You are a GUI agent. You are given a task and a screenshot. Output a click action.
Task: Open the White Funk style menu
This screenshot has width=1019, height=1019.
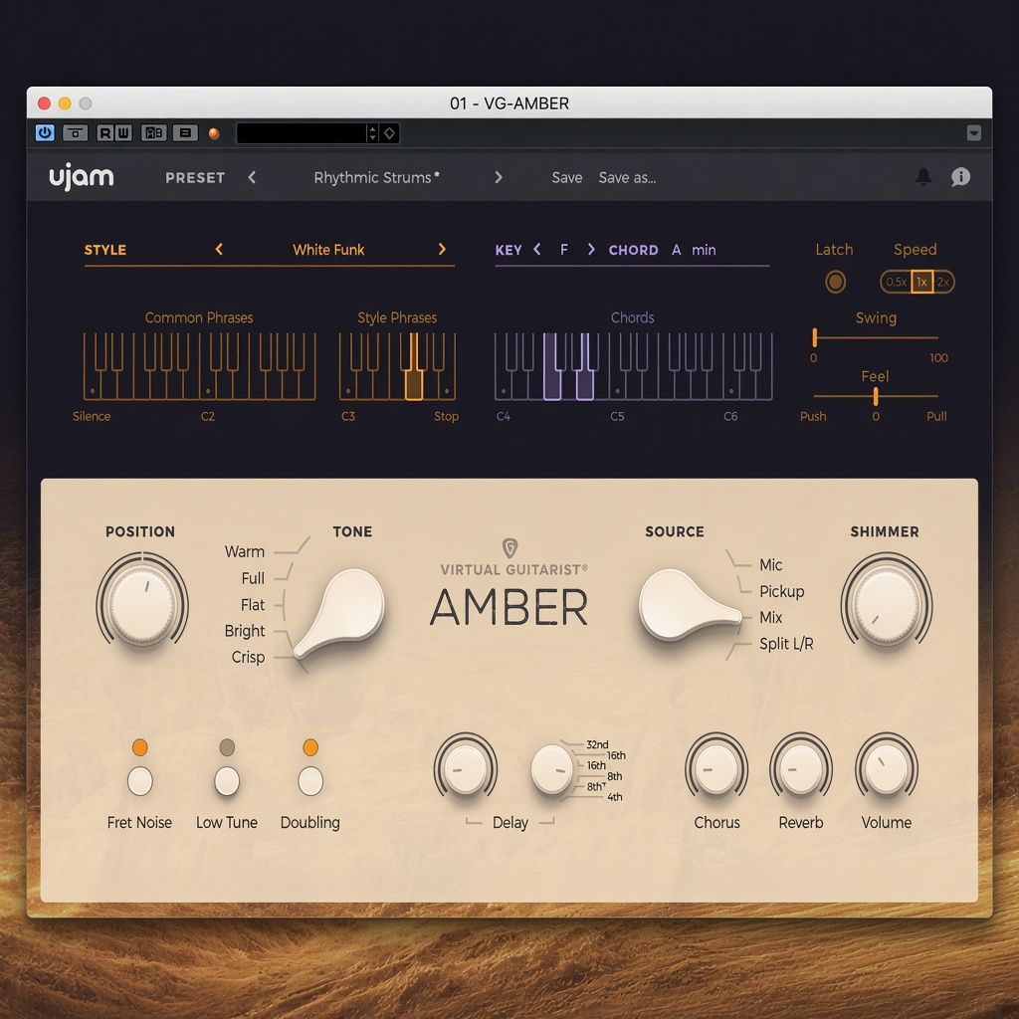(328, 250)
